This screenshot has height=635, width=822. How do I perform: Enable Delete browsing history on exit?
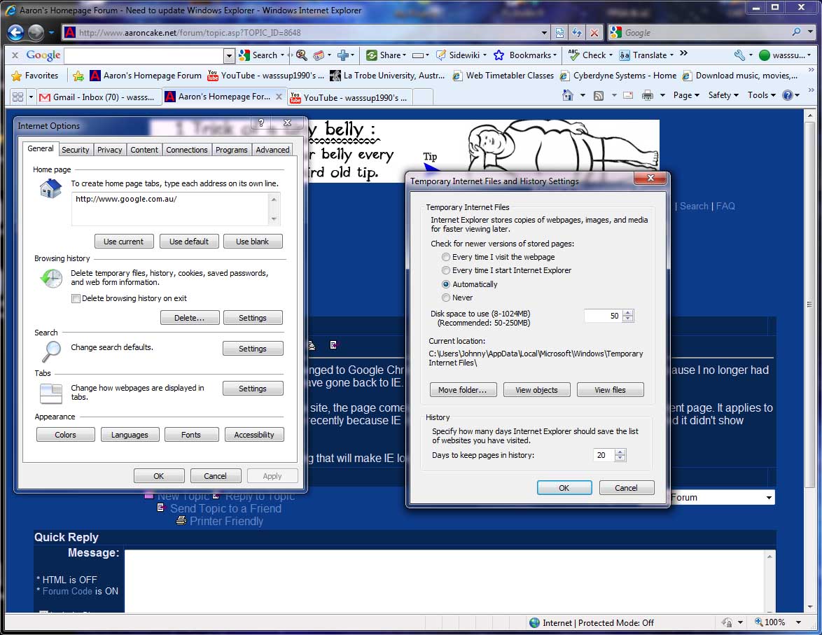click(x=76, y=298)
